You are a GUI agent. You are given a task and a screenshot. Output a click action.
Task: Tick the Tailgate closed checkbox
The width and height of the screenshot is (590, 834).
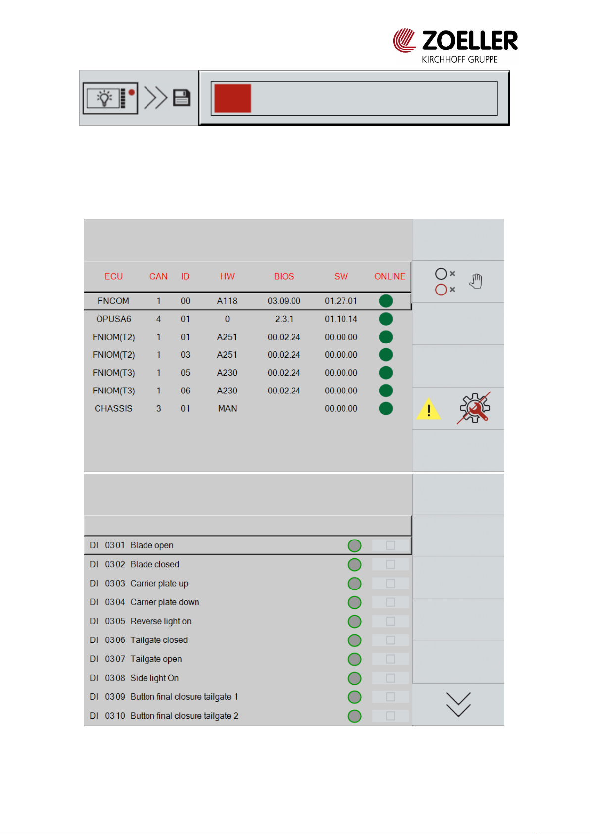pos(391,640)
